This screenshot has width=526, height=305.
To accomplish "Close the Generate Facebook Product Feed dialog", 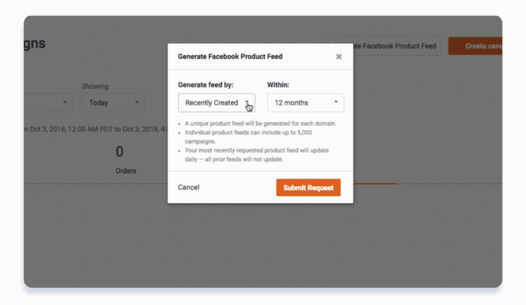I will pos(339,57).
